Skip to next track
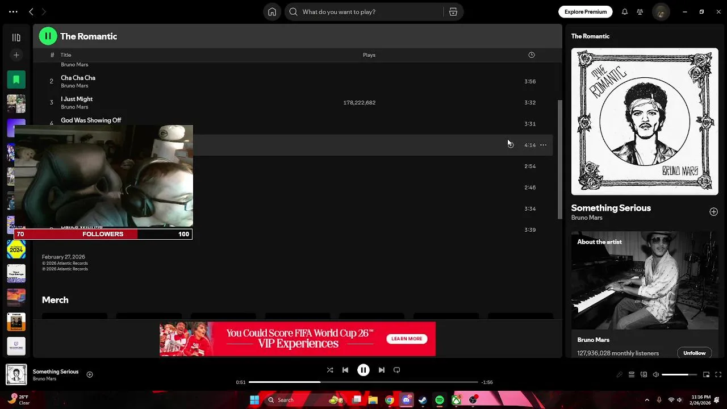This screenshot has width=727, height=409. (382, 370)
